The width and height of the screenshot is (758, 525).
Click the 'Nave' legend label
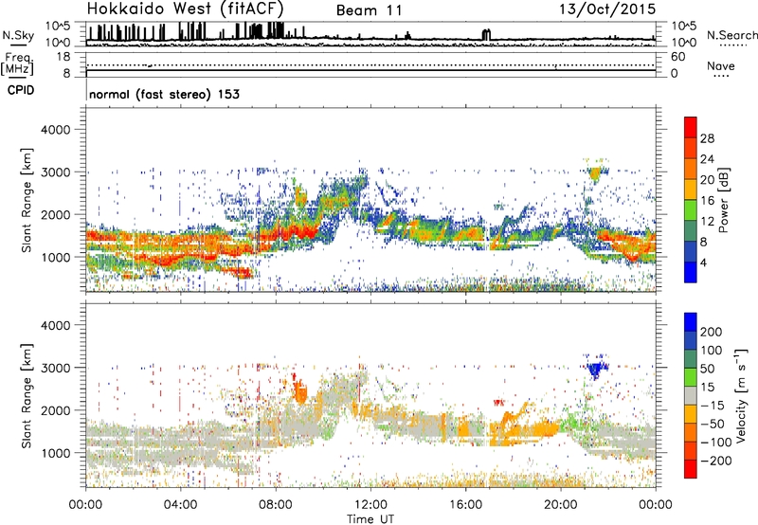(720, 65)
